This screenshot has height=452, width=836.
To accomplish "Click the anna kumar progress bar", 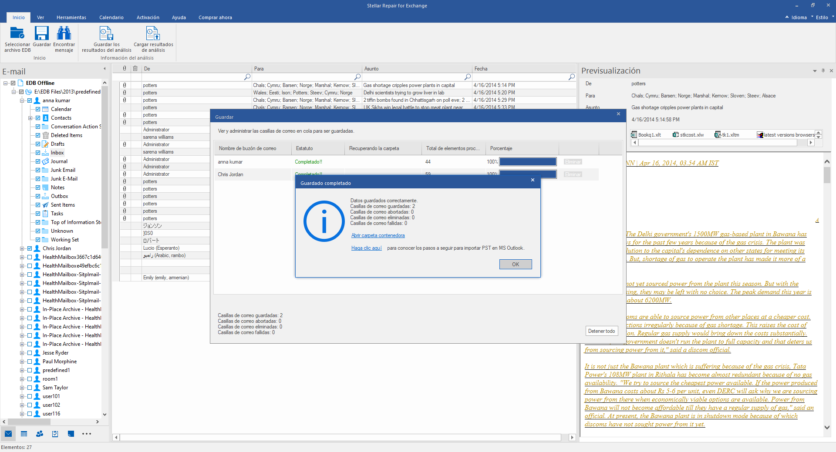I will point(528,162).
